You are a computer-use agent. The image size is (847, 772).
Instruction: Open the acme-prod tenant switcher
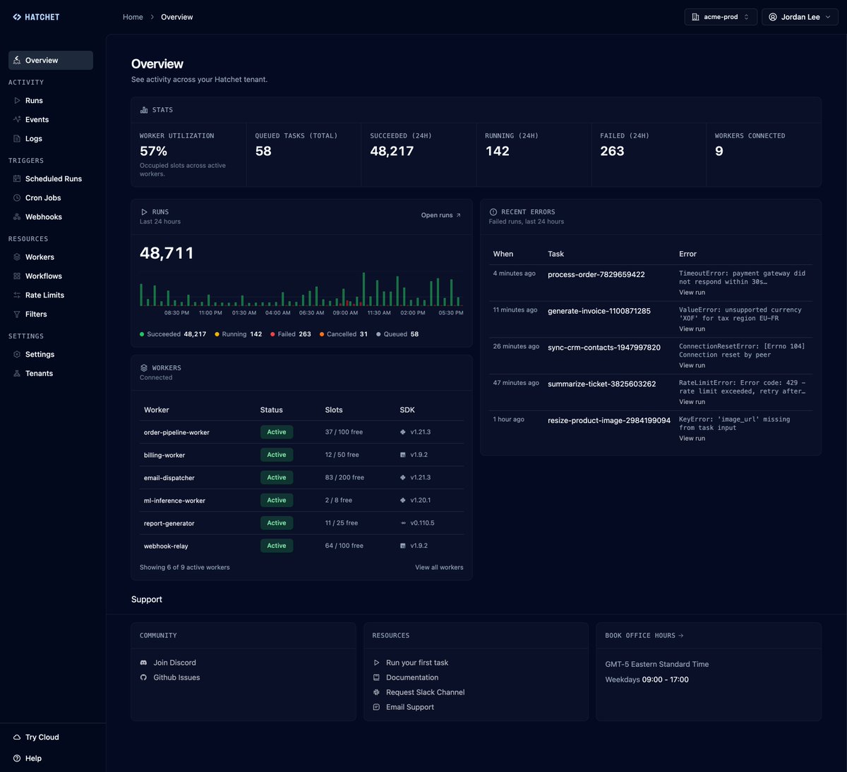pos(721,17)
